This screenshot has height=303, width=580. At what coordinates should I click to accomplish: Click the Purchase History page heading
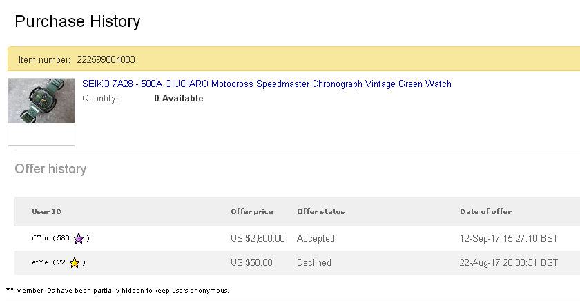(x=77, y=21)
